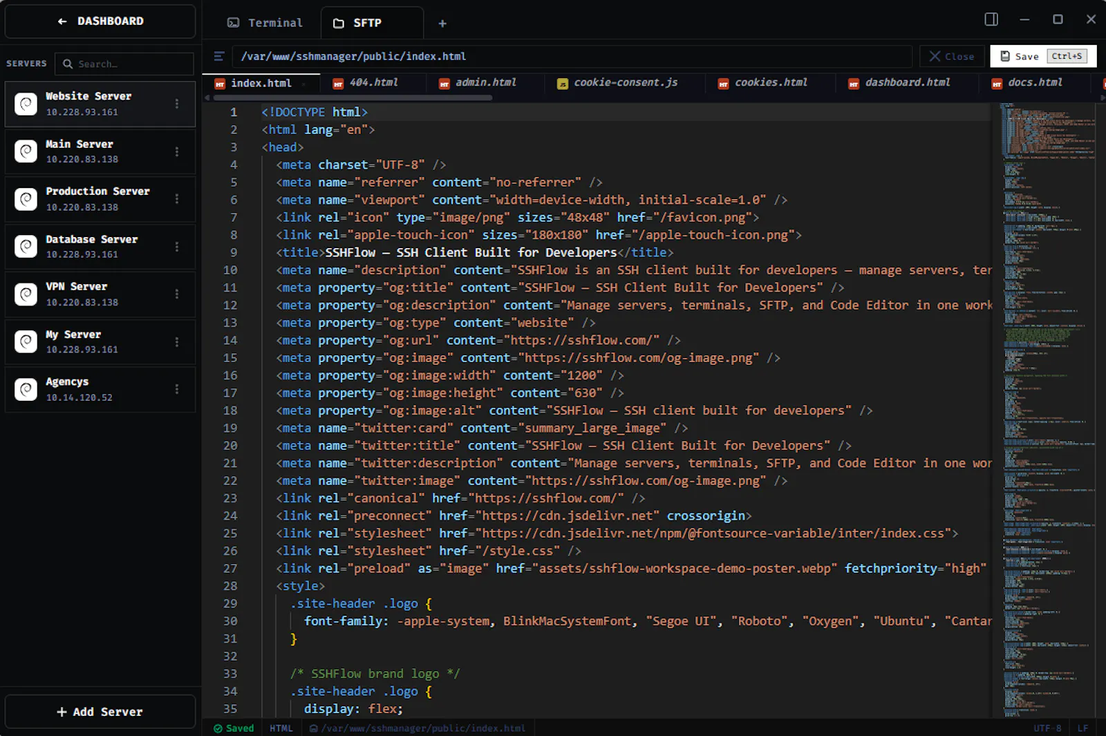Save the file with Save button

click(1044, 57)
